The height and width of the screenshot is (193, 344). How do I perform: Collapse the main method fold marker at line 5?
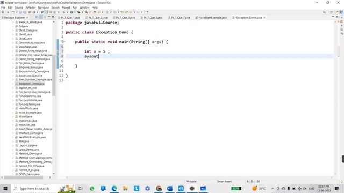(x=64, y=42)
